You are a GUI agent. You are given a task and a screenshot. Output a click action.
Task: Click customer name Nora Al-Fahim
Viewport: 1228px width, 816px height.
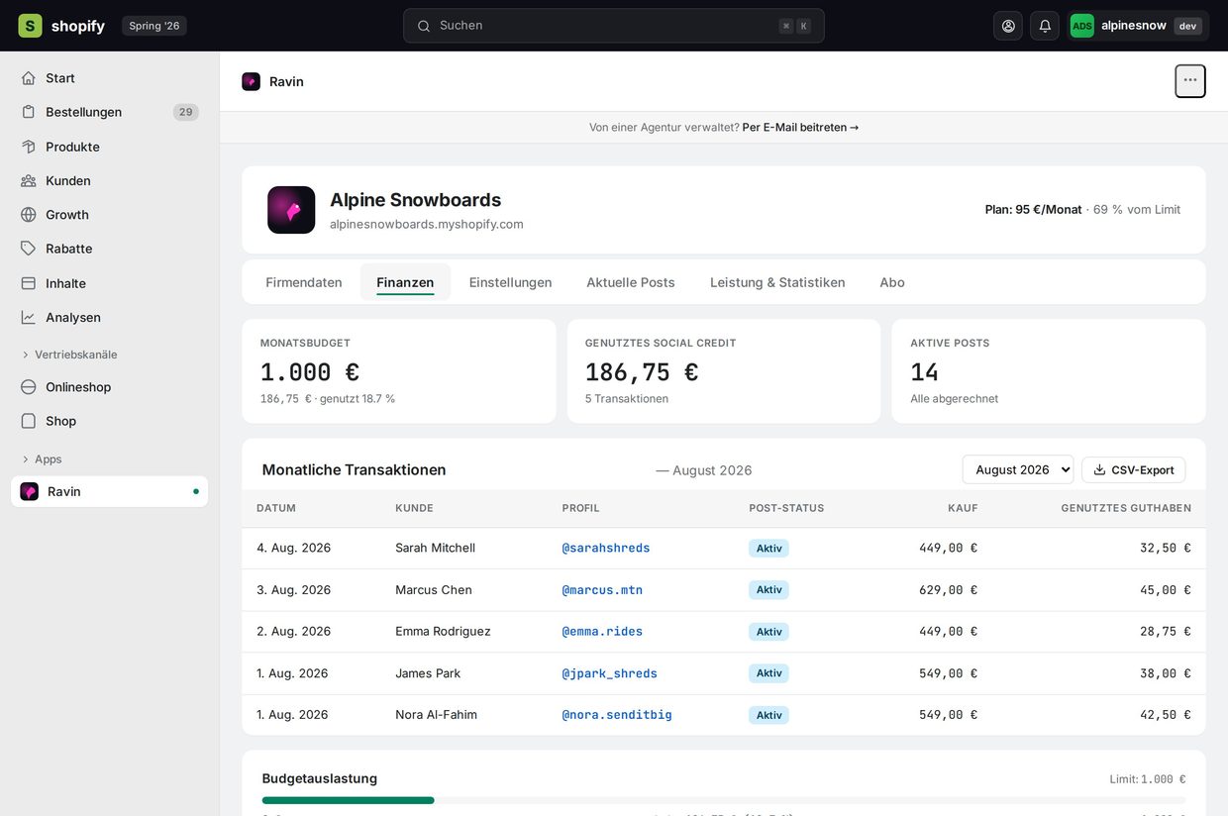click(436, 715)
